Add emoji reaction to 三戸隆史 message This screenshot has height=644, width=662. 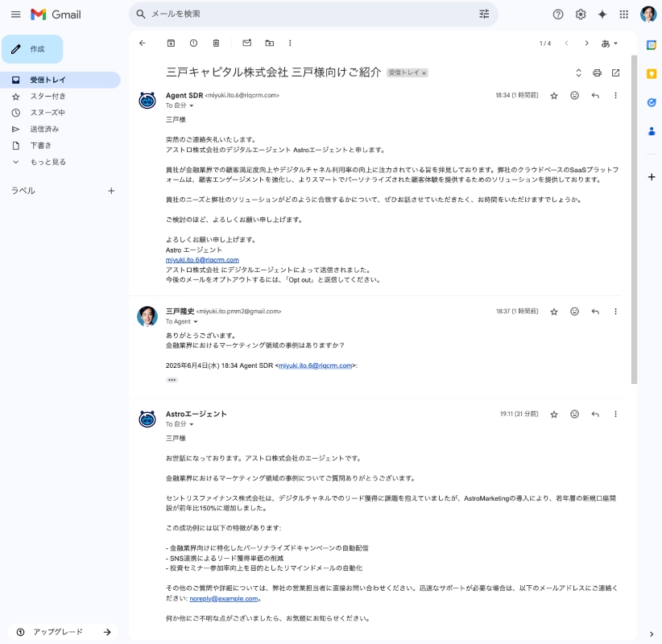[x=574, y=312]
